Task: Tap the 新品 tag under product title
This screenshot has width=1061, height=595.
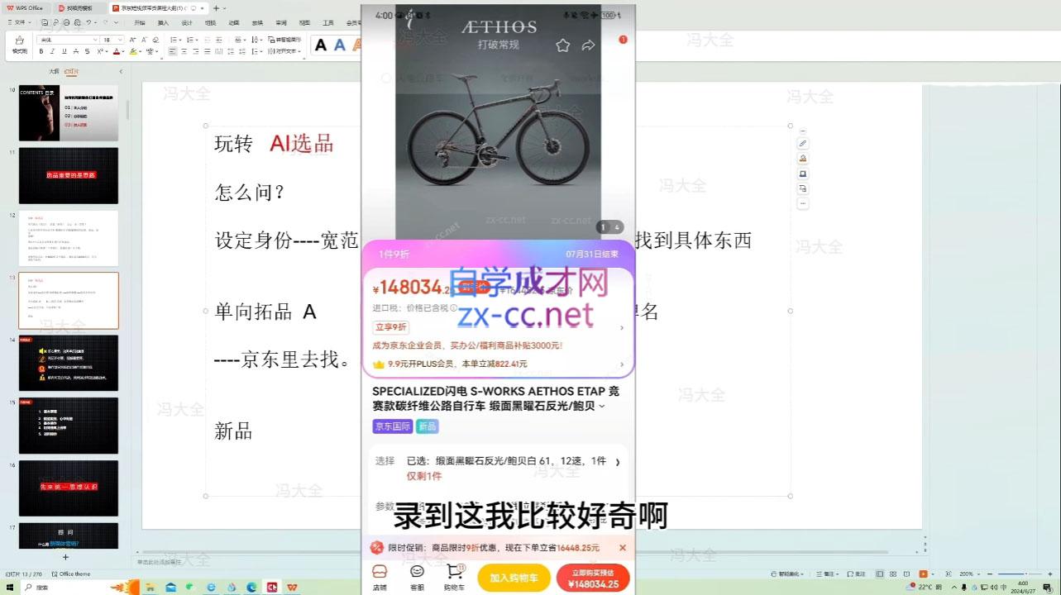Action: click(x=427, y=426)
